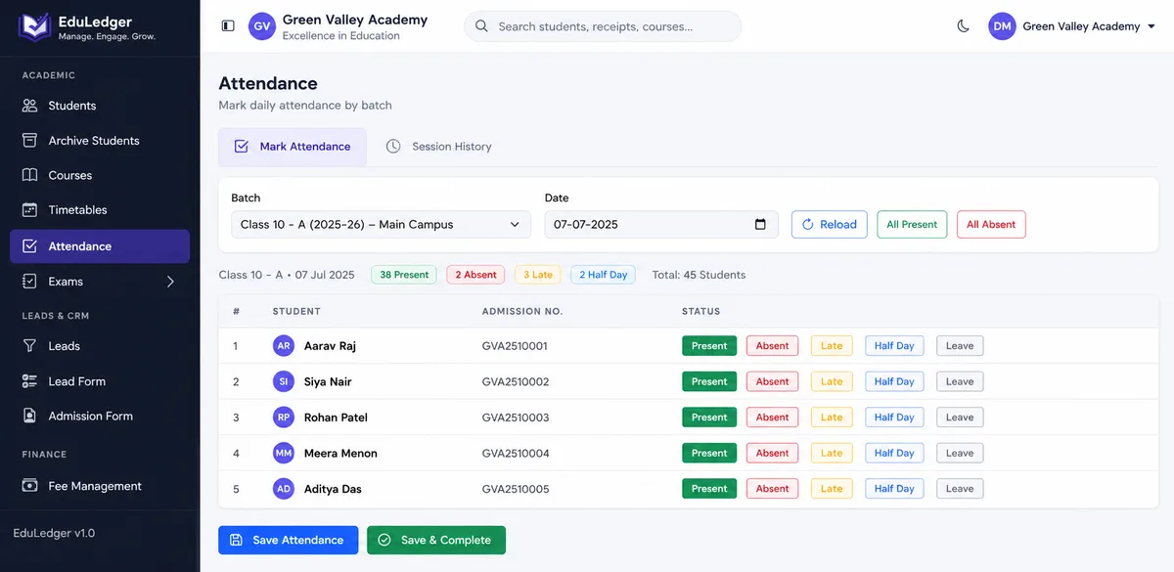The height and width of the screenshot is (572, 1174).
Task: Click the EduLedger logo icon
Action: click(33, 26)
